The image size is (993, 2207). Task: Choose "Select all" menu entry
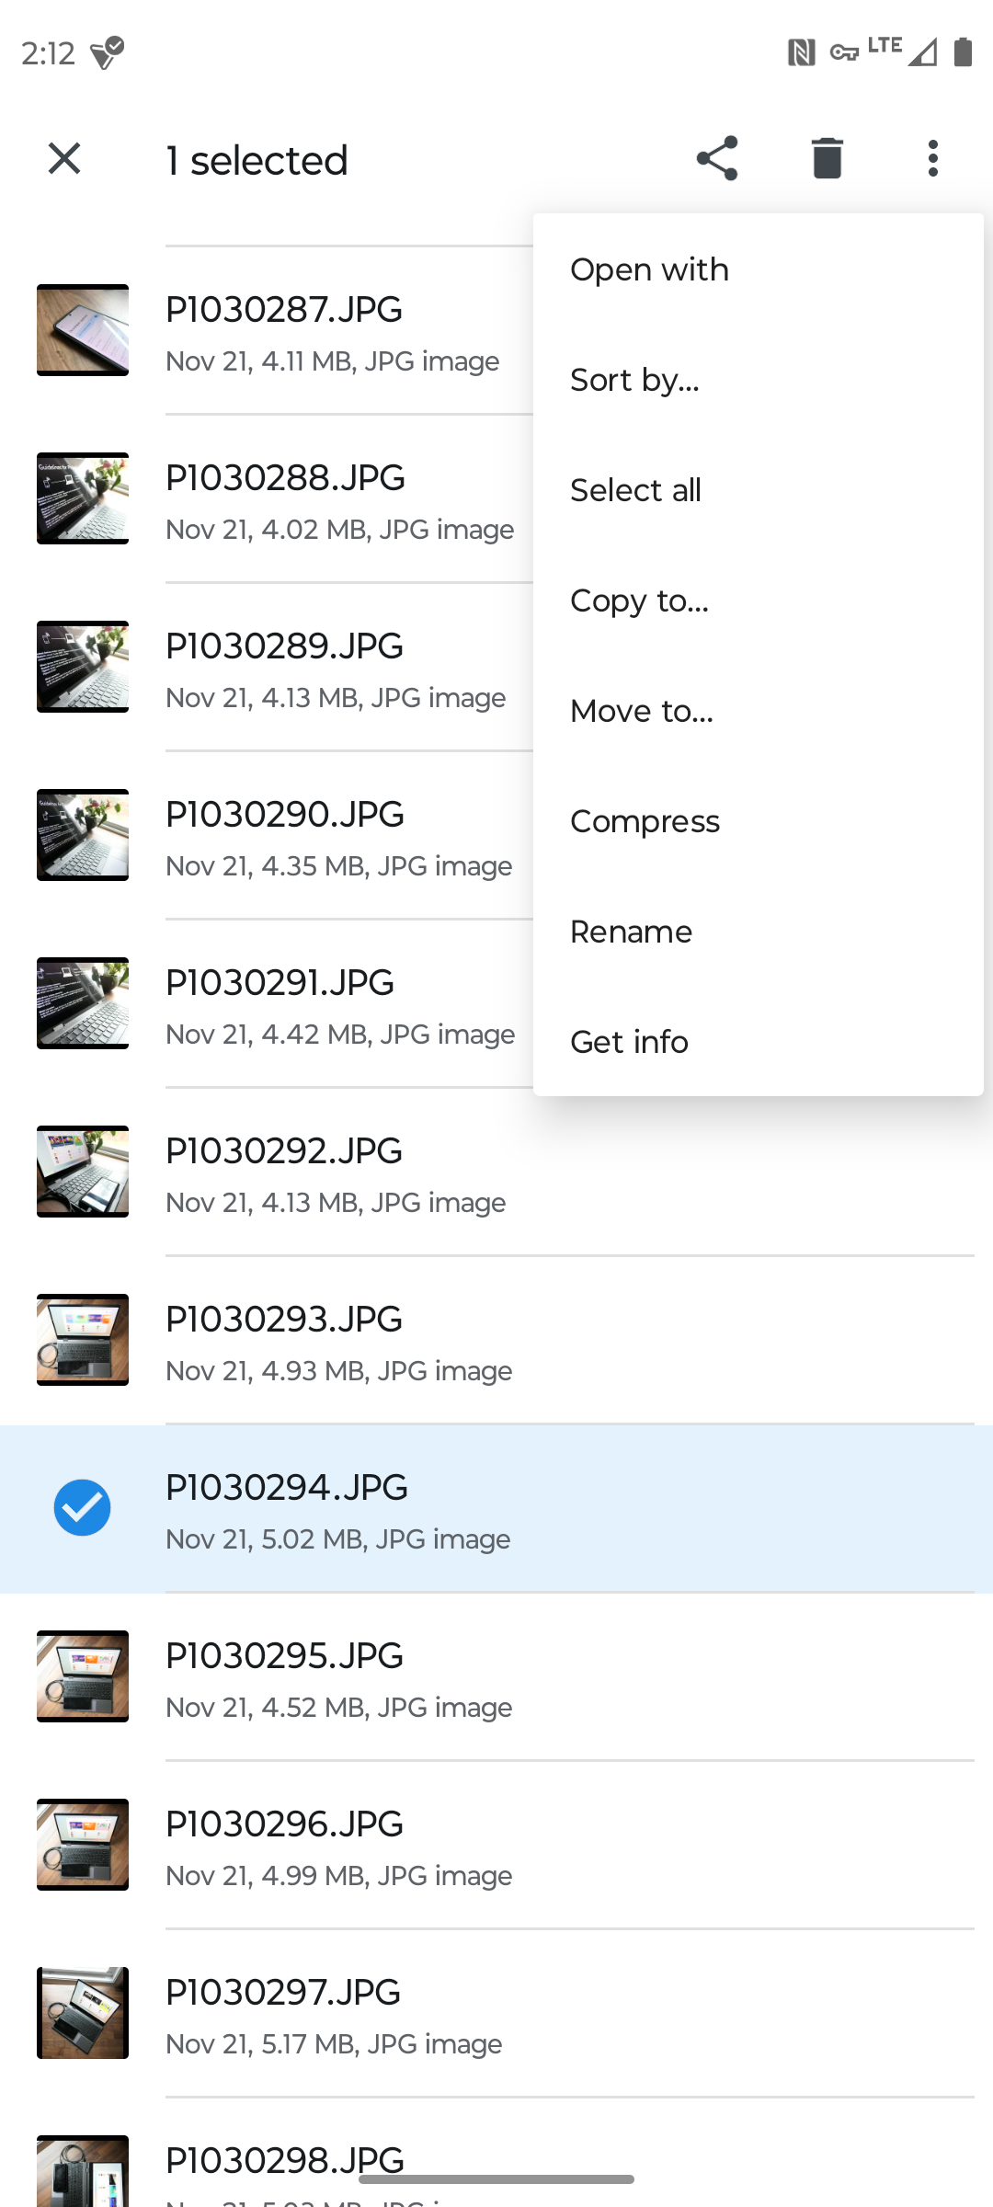pyautogui.click(x=635, y=490)
